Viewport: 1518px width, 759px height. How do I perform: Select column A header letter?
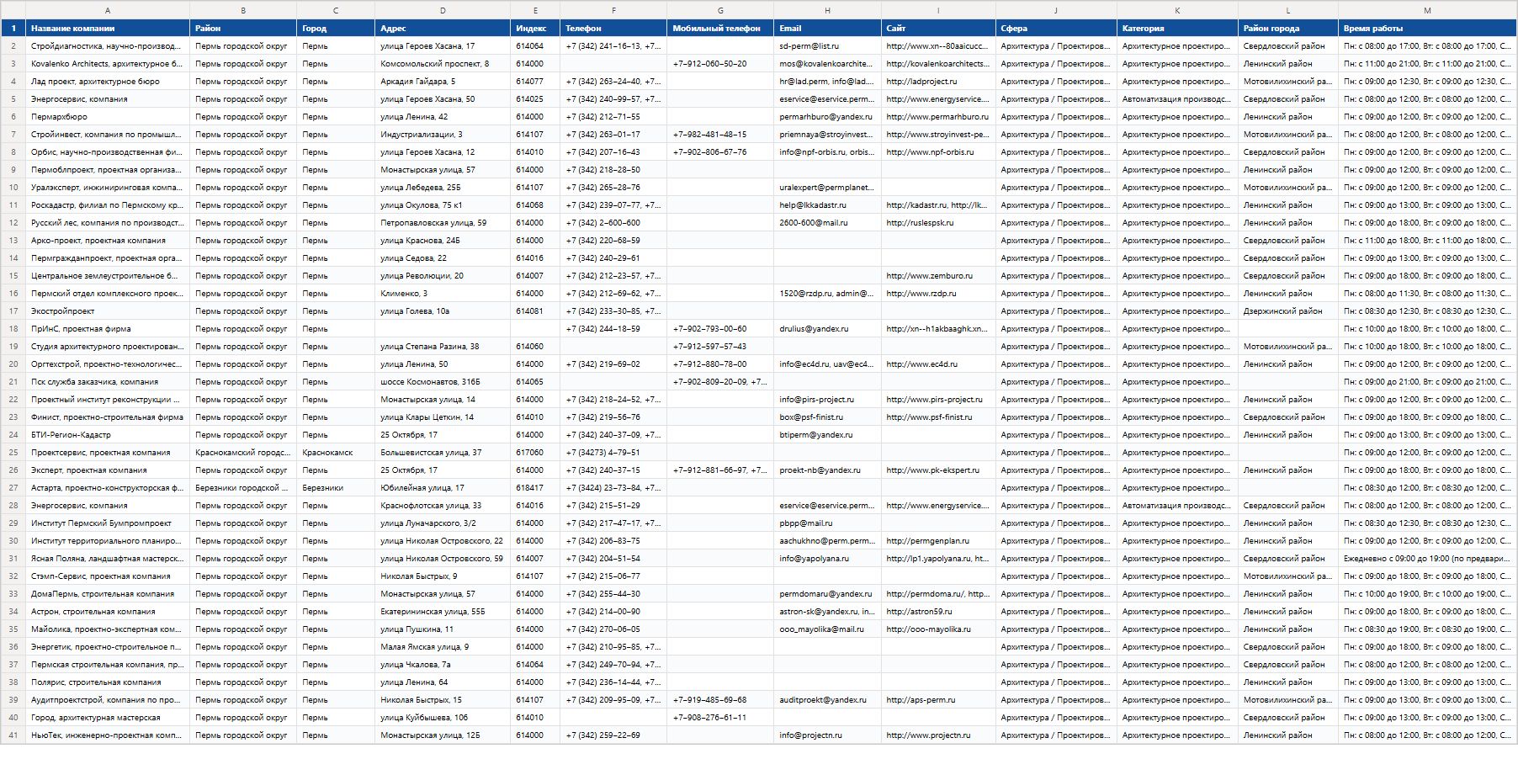(108, 10)
